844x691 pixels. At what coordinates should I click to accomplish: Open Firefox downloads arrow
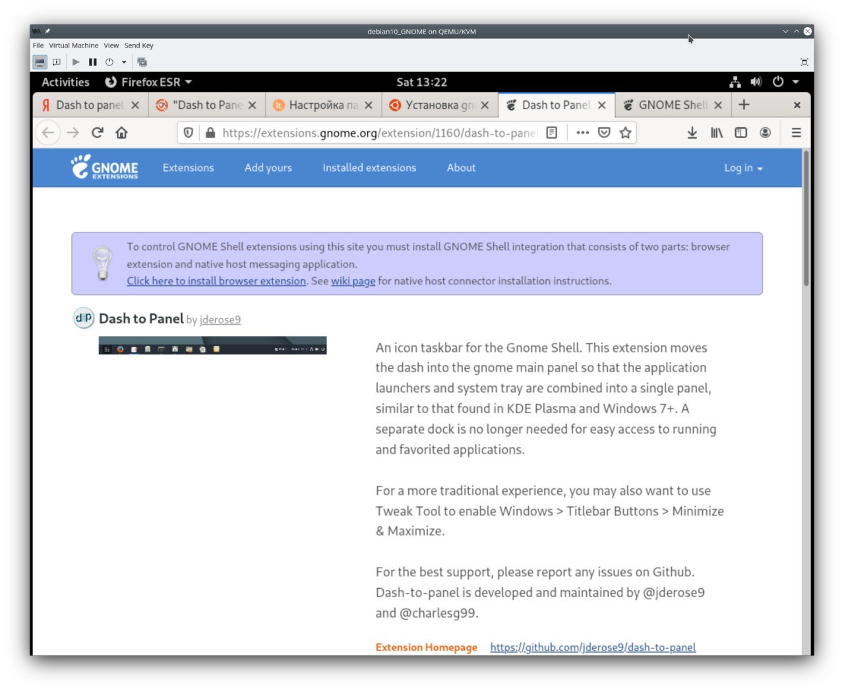692,133
